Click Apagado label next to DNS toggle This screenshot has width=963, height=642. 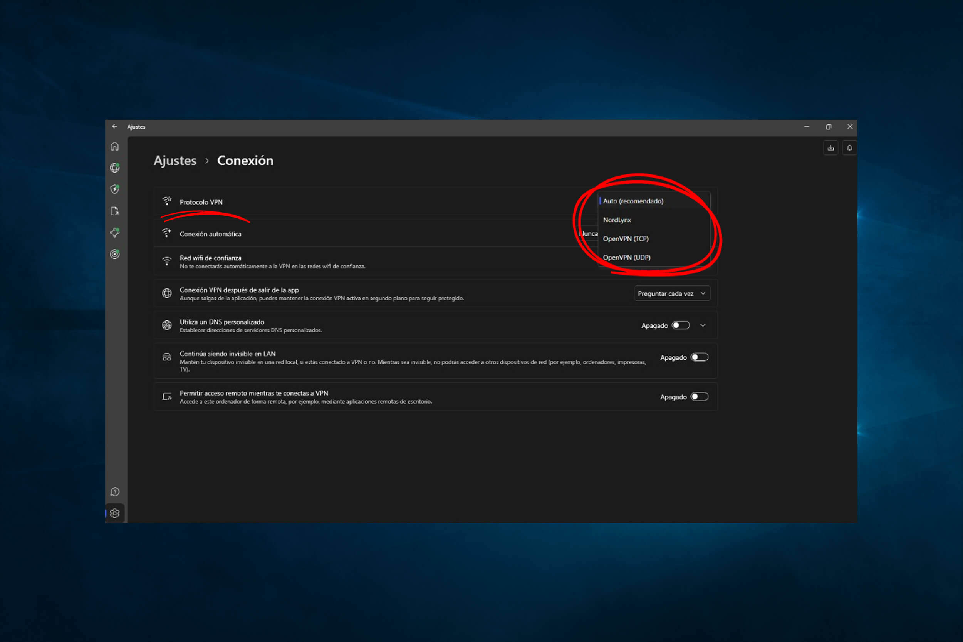(654, 325)
